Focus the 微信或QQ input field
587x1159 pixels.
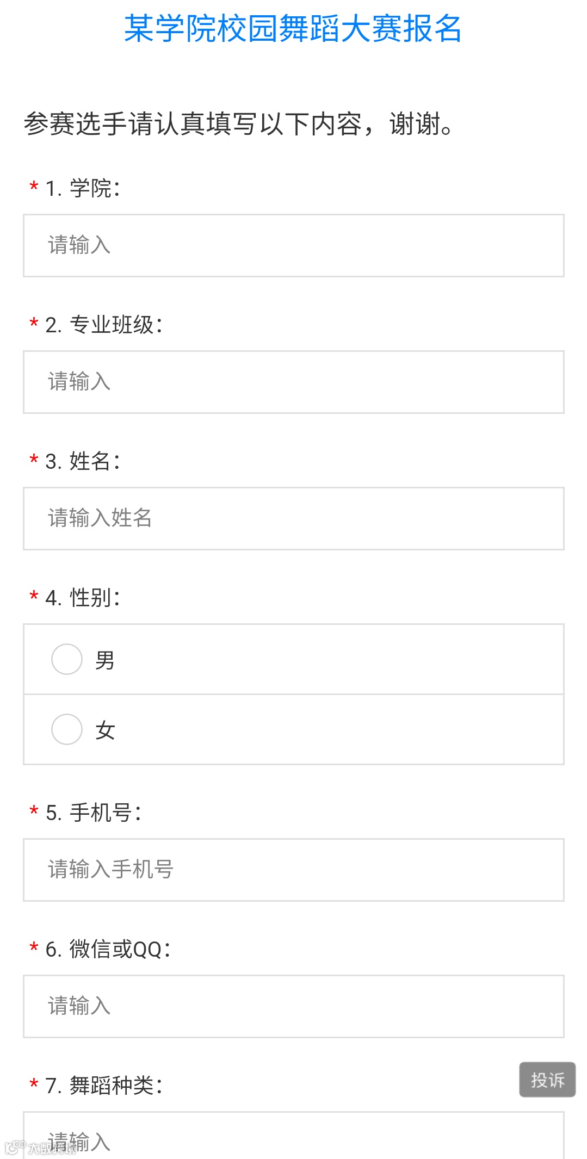click(x=293, y=1006)
